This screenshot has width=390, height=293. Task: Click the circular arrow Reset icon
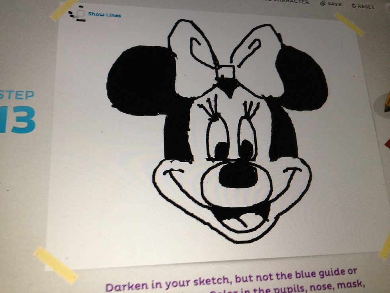pos(353,6)
